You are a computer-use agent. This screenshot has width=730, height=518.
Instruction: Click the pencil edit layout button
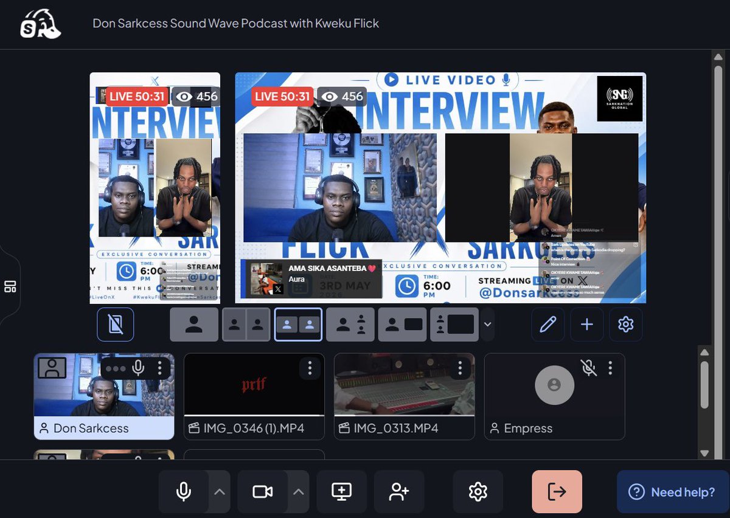click(548, 325)
